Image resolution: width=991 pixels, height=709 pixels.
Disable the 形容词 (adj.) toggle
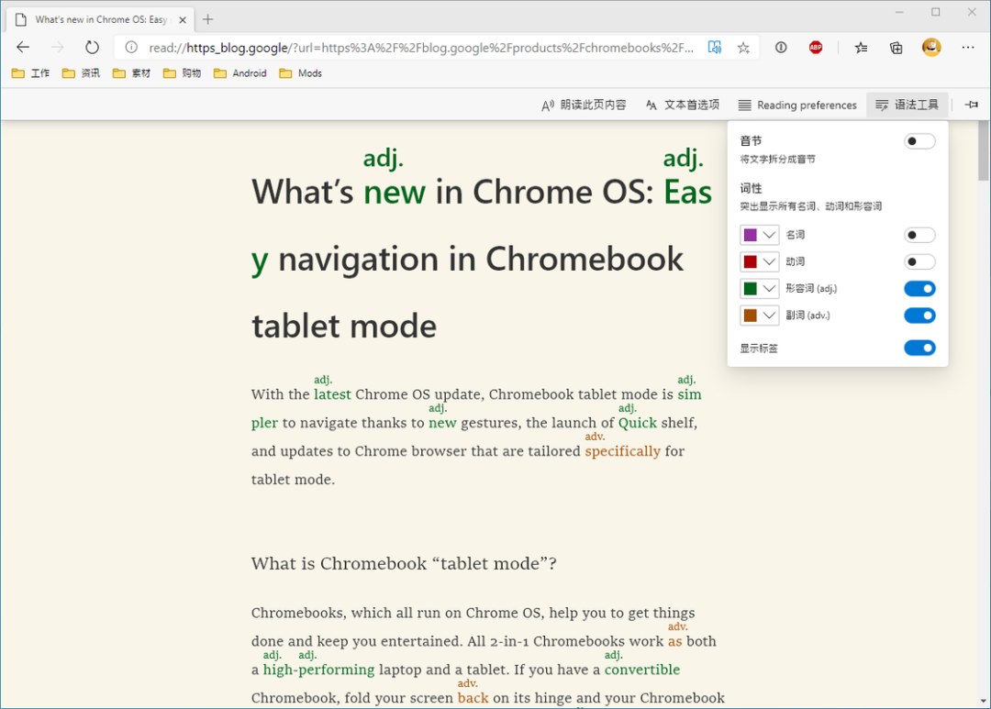pyautogui.click(x=919, y=289)
